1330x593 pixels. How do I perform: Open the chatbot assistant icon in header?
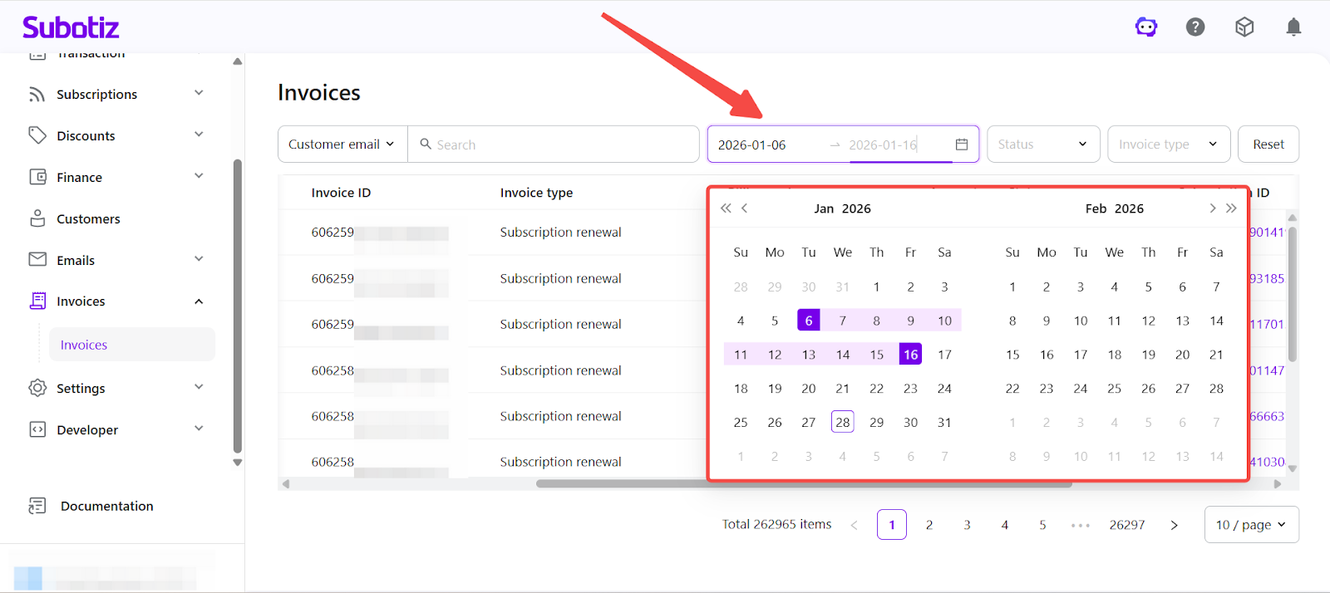pyautogui.click(x=1146, y=27)
